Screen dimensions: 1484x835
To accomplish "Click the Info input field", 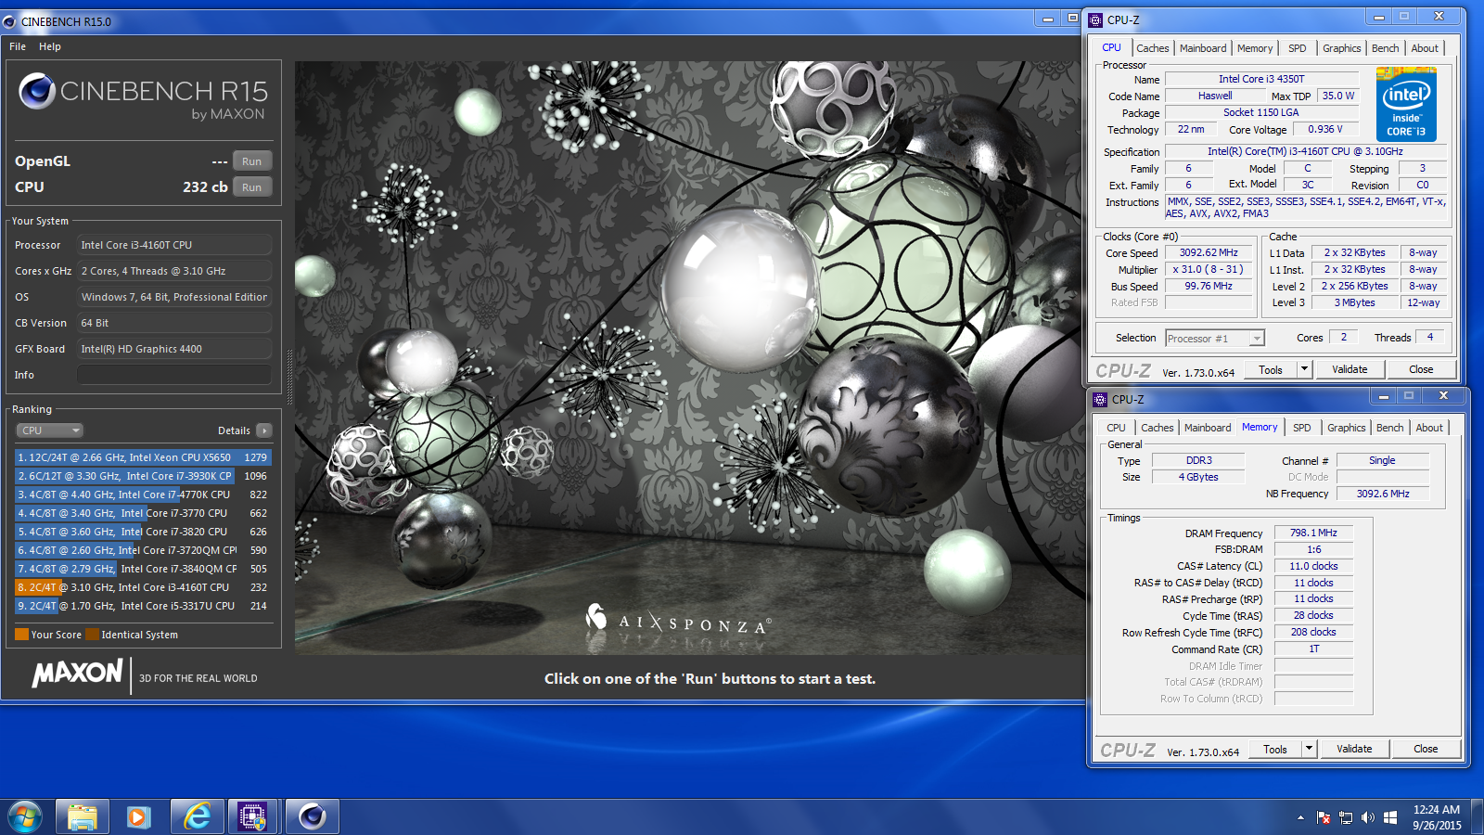I will point(174,375).
